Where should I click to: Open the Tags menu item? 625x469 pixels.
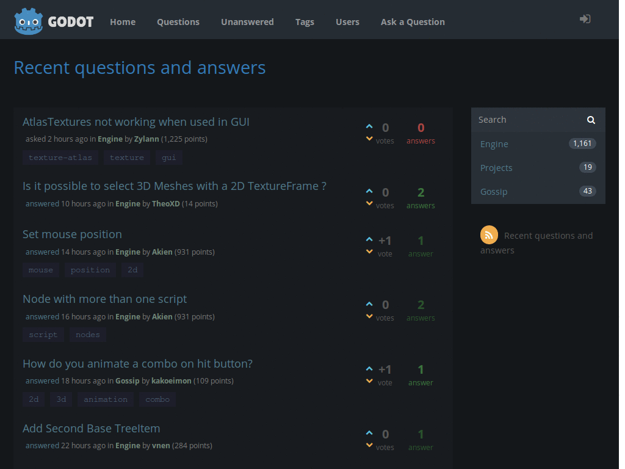[x=305, y=22]
